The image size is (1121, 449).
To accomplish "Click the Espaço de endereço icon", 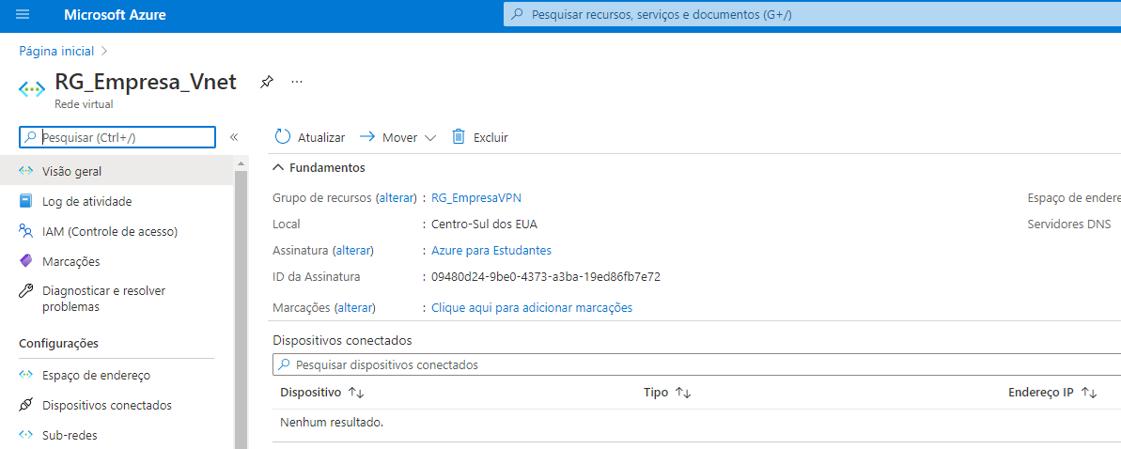I will (x=26, y=375).
